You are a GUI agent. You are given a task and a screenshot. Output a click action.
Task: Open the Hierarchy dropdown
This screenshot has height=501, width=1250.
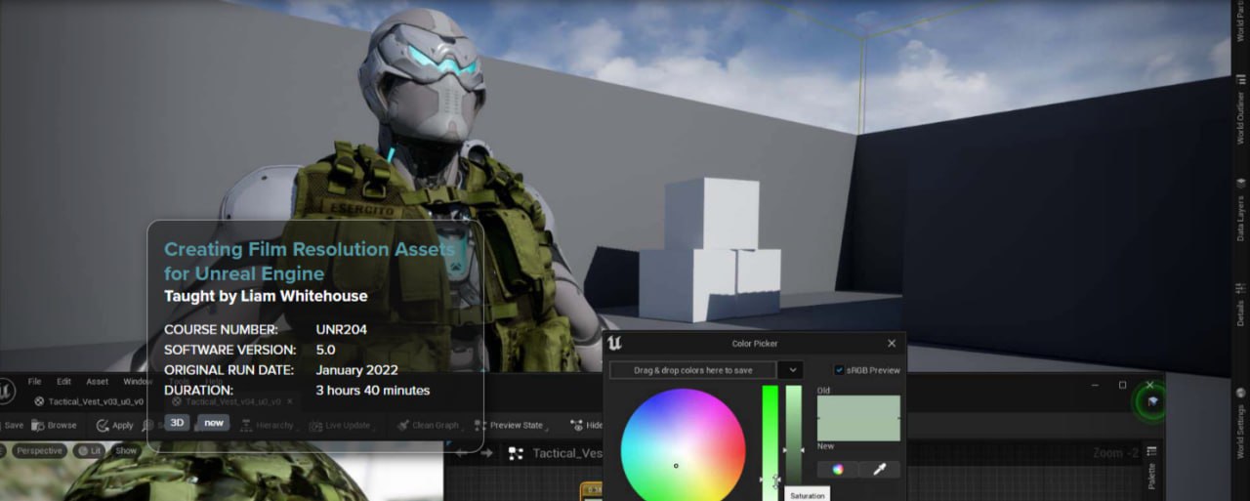(269, 426)
